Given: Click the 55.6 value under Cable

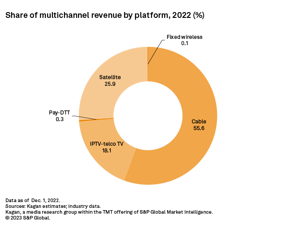Looking at the screenshot, I should 199,128.
